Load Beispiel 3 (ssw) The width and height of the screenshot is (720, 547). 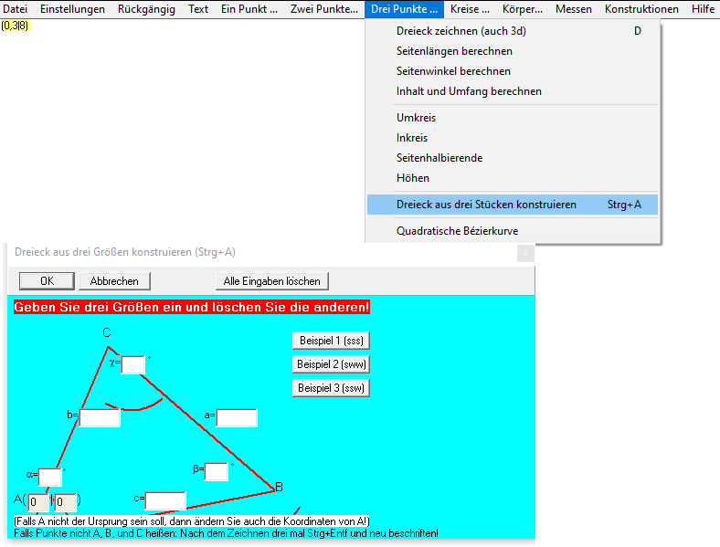point(331,388)
